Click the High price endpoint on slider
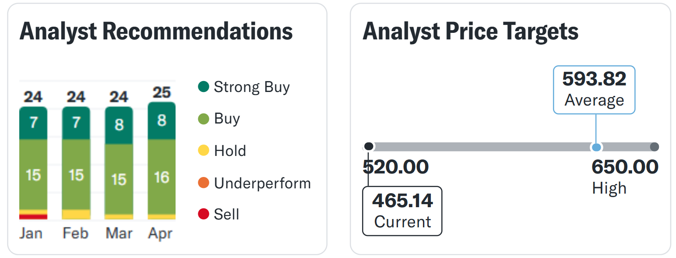The width and height of the screenshot is (676, 258). click(654, 147)
